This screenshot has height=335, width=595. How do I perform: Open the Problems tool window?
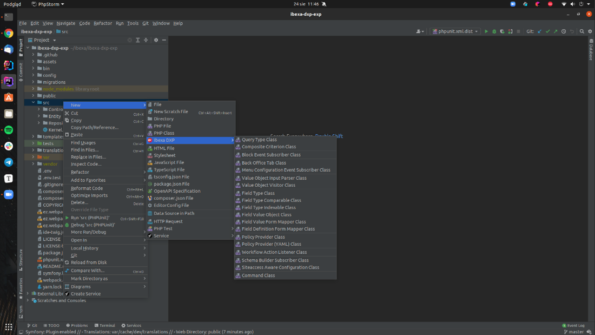pos(77,325)
